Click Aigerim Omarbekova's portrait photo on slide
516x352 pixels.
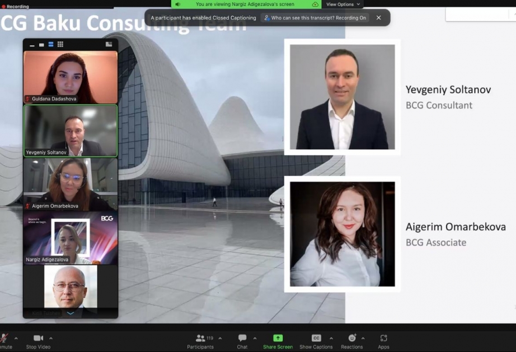coord(343,234)
